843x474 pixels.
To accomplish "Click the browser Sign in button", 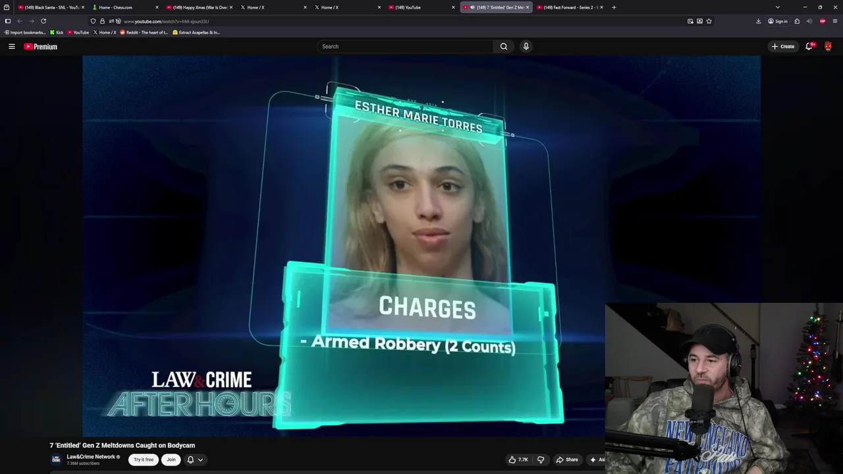I will 778,21.
